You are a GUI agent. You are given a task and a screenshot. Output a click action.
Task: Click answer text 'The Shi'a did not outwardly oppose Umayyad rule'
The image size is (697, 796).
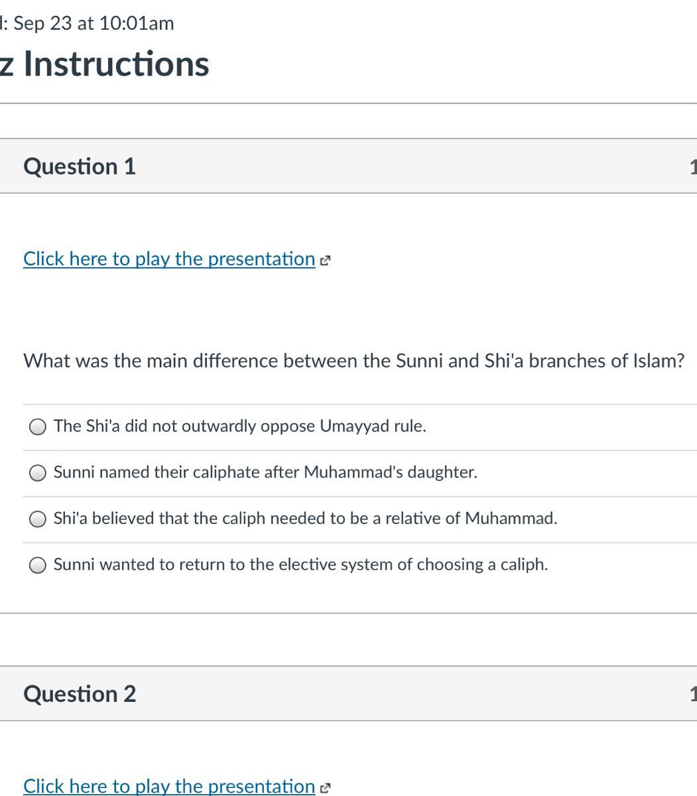(x=239, y=426)
